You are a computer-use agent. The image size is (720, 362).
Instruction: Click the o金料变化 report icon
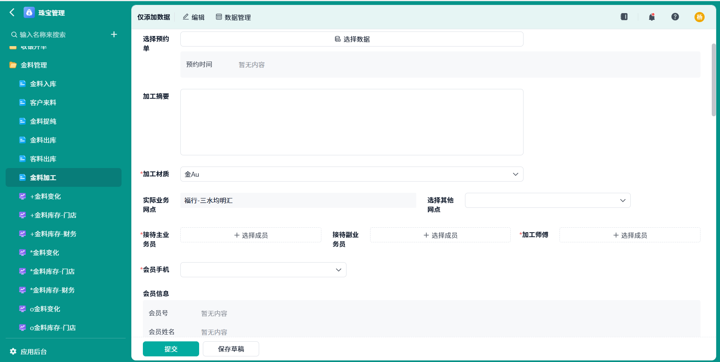tap(22, 309)
